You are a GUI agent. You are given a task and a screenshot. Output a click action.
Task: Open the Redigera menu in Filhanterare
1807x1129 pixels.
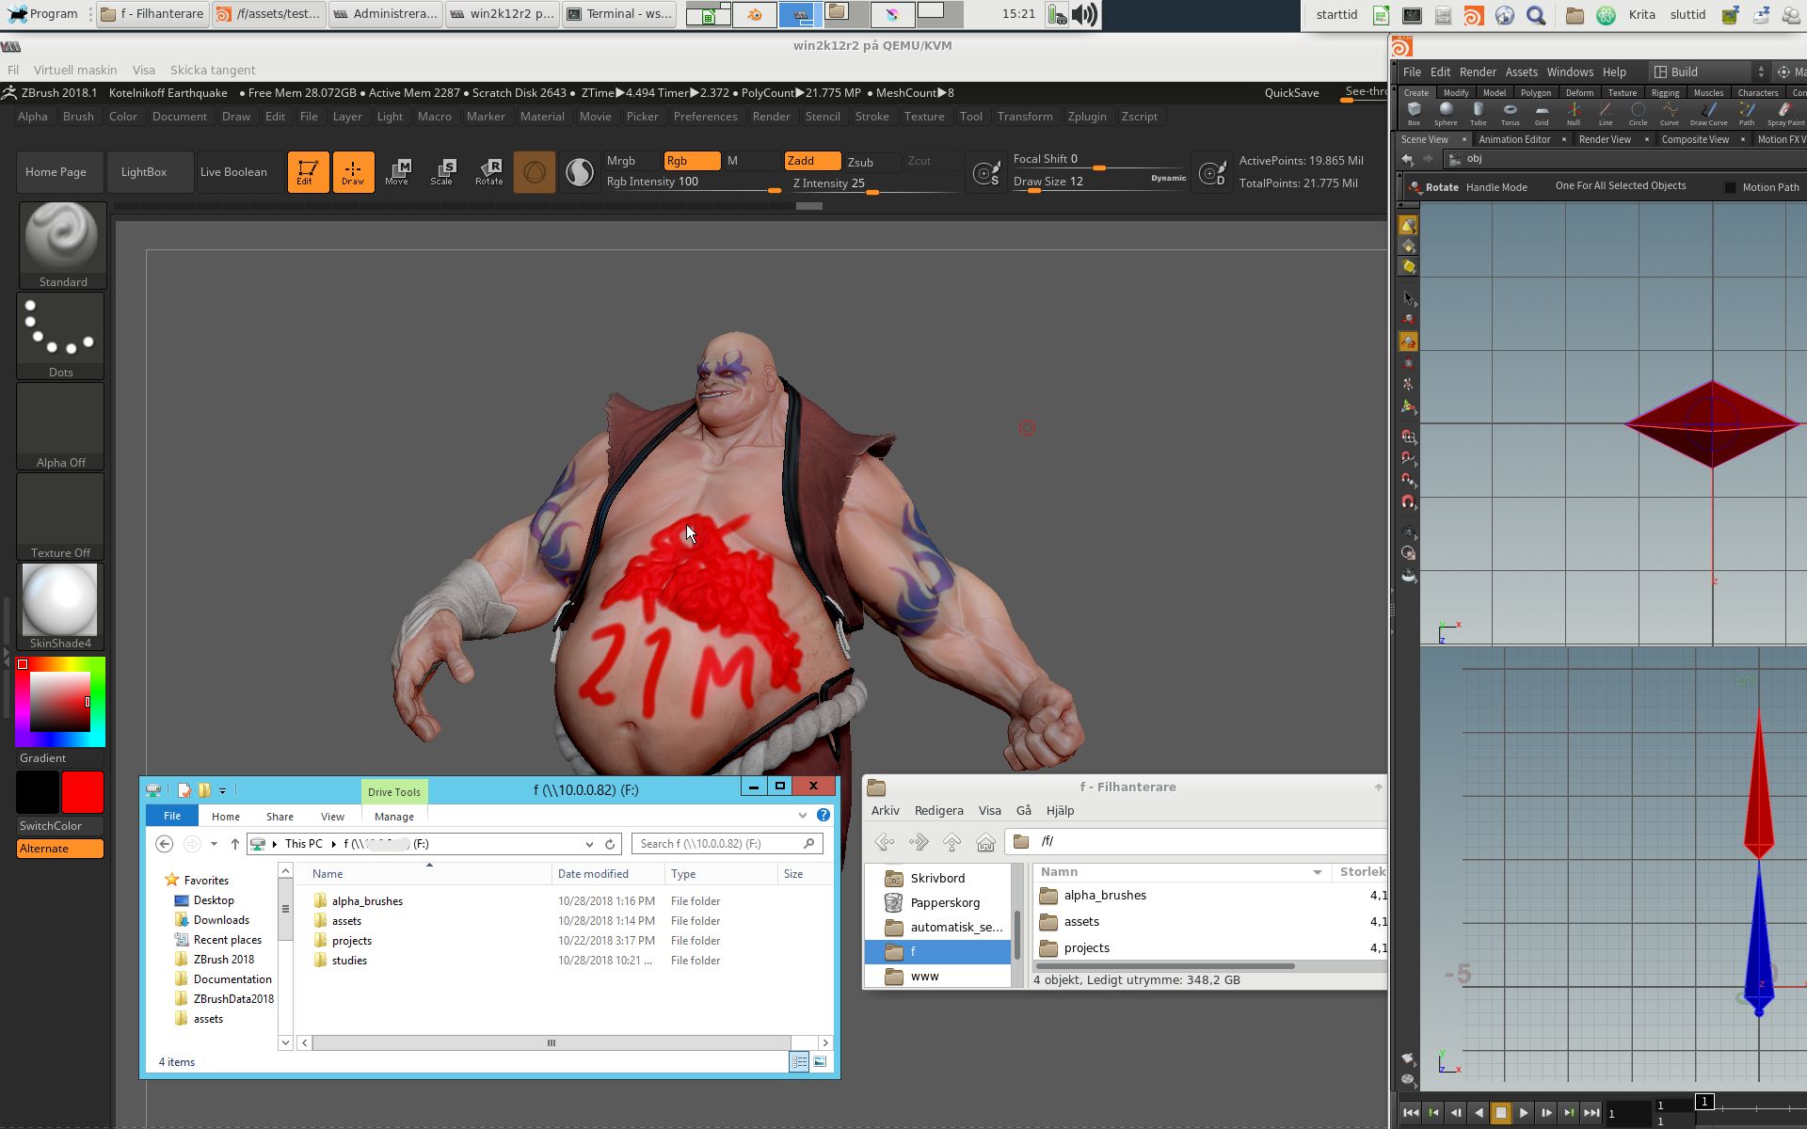coord(938,810)
